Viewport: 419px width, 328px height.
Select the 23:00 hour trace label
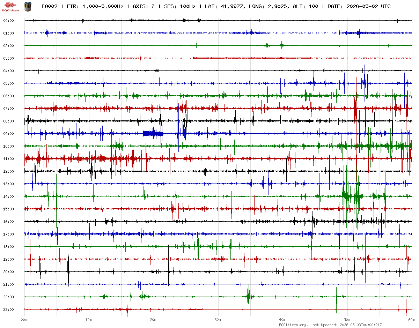tap(8, 310)
